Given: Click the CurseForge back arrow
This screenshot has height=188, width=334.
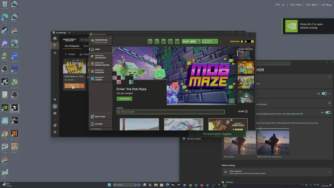Looking at the screenshot, I should tap(69, 33).
